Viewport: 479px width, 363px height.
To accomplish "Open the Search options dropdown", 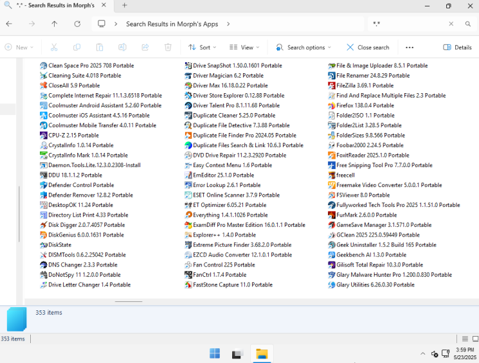I will pos(303,48).
